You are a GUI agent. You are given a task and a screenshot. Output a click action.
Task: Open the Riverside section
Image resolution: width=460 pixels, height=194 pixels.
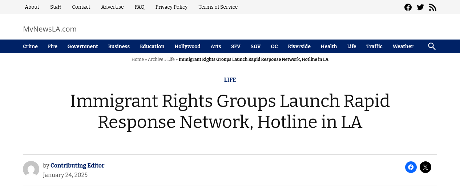pos(299,46)
